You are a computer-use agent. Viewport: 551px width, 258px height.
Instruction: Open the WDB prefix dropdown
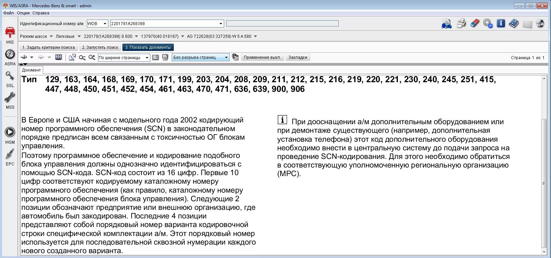tap(105, 24)
